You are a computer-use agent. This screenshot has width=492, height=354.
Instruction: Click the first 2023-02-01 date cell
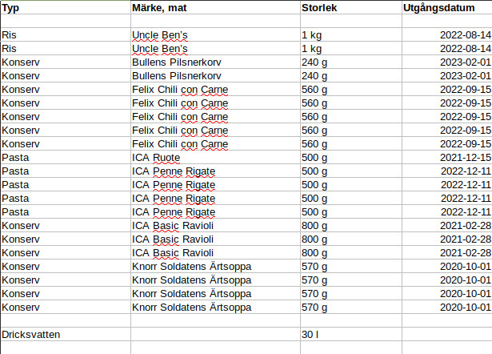point(447,62)
